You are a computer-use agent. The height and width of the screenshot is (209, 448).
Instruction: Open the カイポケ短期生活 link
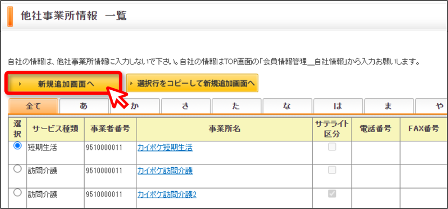pos(165,148)
